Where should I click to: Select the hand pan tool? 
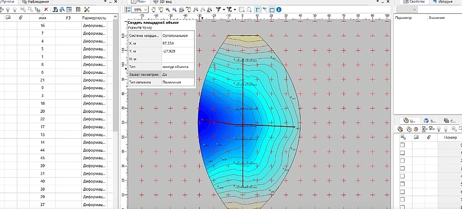(x=154, y=9)
